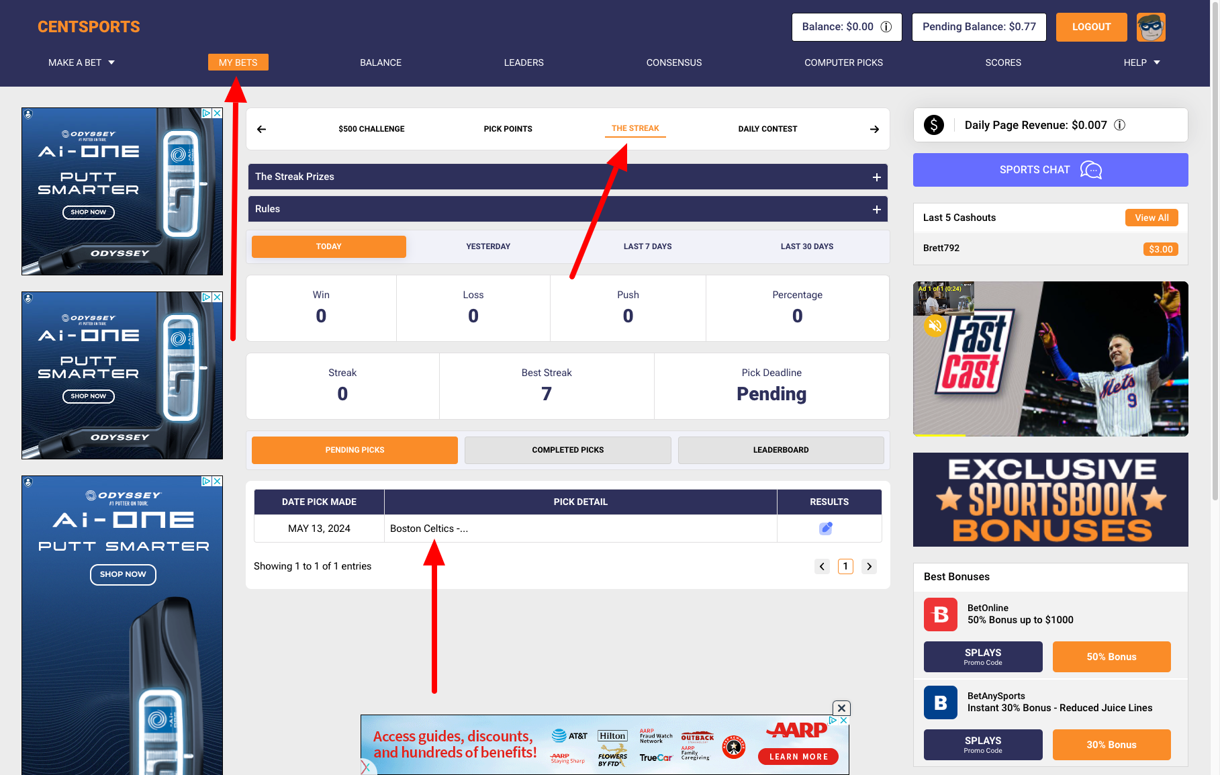Click the Balance info icon
The image size is (1220, 775).
coord(886,27)
